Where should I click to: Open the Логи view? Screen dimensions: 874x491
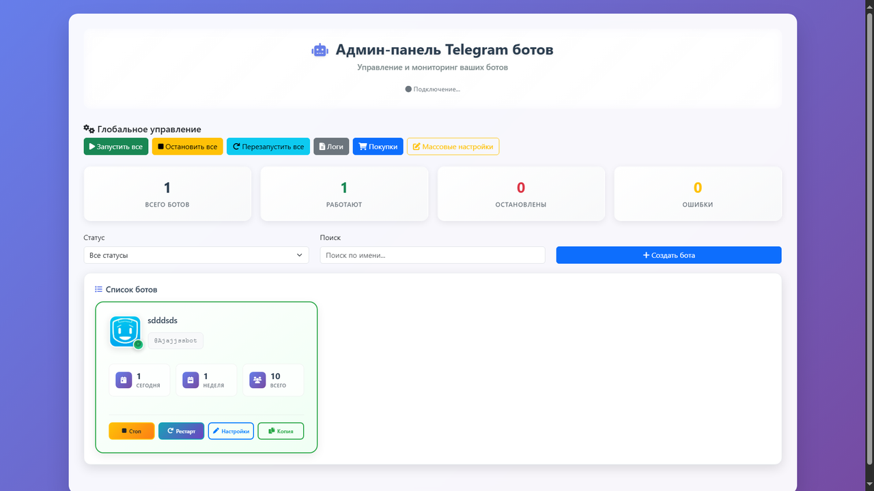pyautogui.click(x=331, y=147)
